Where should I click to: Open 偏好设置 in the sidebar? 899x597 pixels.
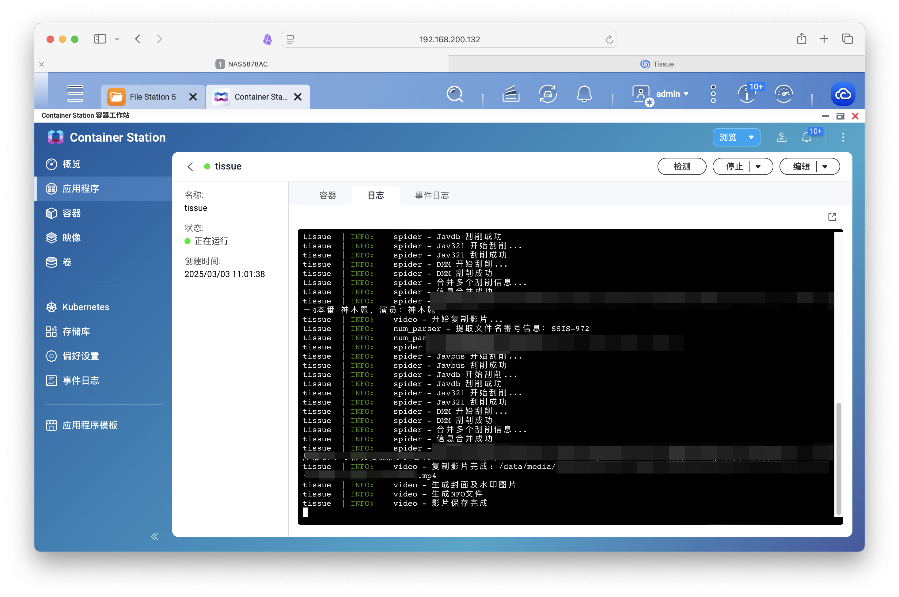(x=103, y=356)
